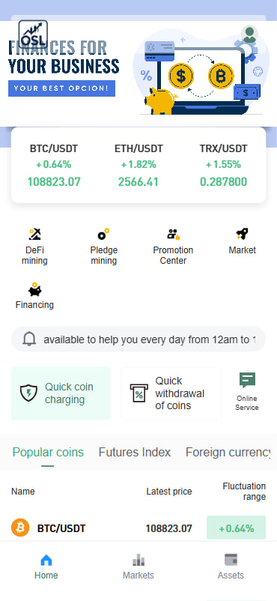Click the notification bell icon
277x601 pixels.
tap(29, 339)
